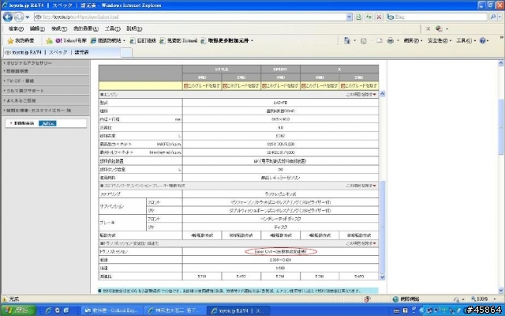Open the 網頁(P) command bar dropdown

(413, 40)
